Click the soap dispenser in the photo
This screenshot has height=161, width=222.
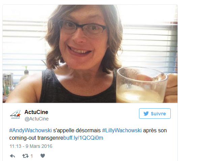(25, 74)
